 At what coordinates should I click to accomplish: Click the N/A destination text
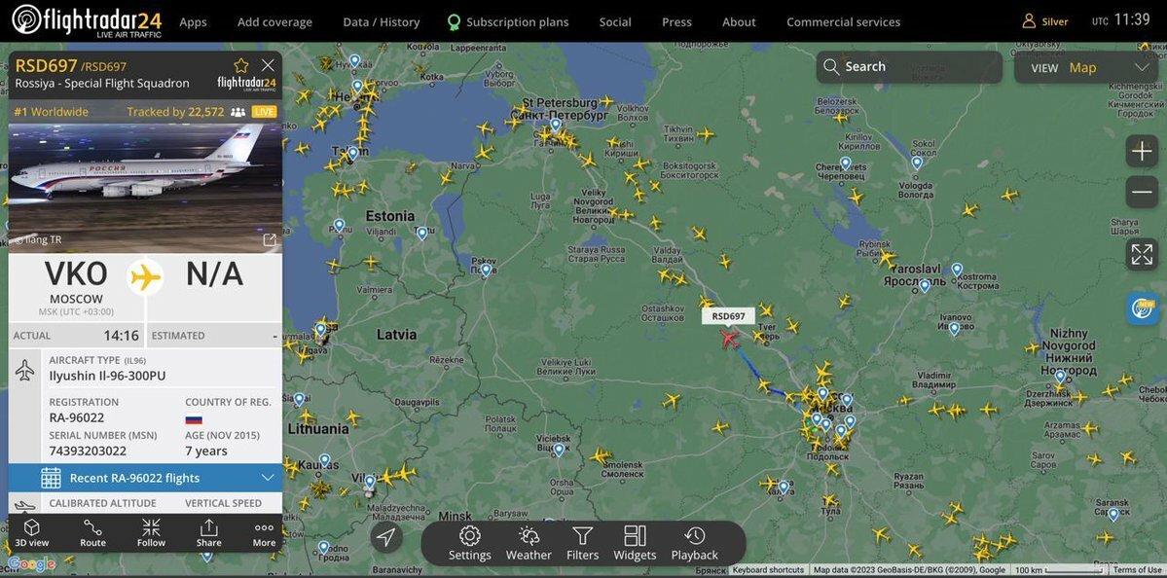[x=214, y=273]
